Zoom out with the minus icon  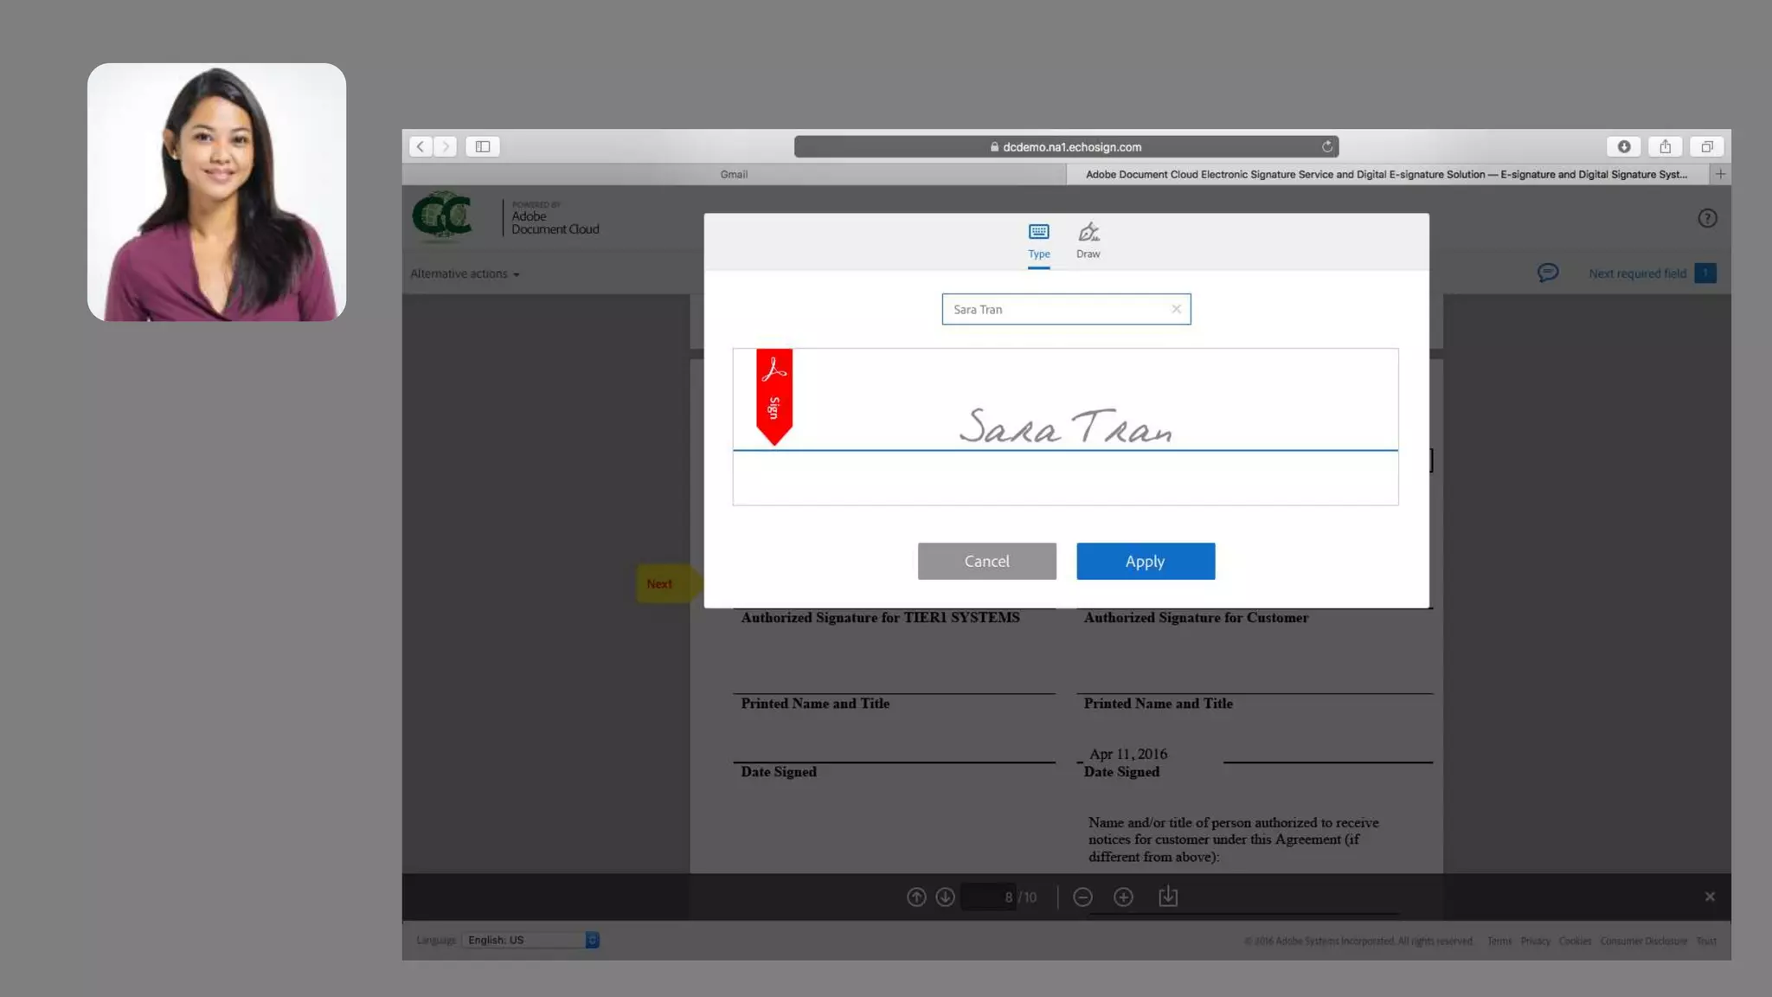point(1082,897)
